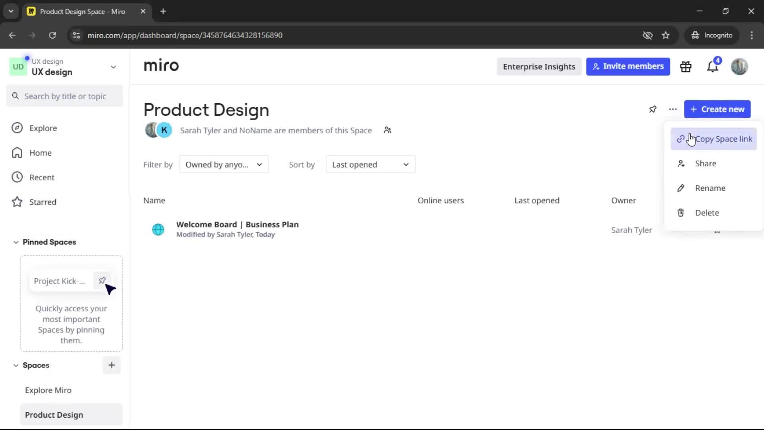Expand the UX design team switcher
Viewport: 764px width, 430px height.
(113, 67)
